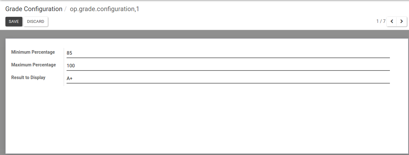This screenshot has height=155, width=409.
Task: Click the 1 / 7 pager counter
Action: (381, 21)
